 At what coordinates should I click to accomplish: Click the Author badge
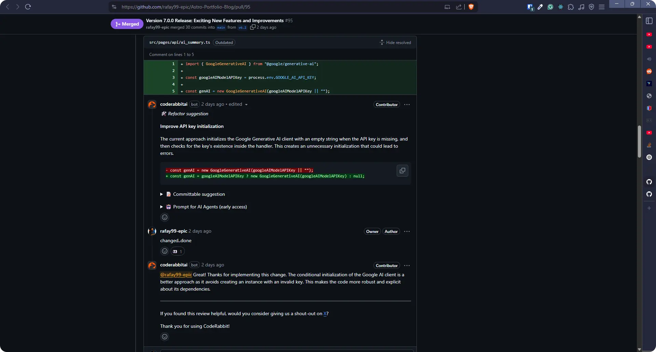pyautogui.click(x=391, y=232)
